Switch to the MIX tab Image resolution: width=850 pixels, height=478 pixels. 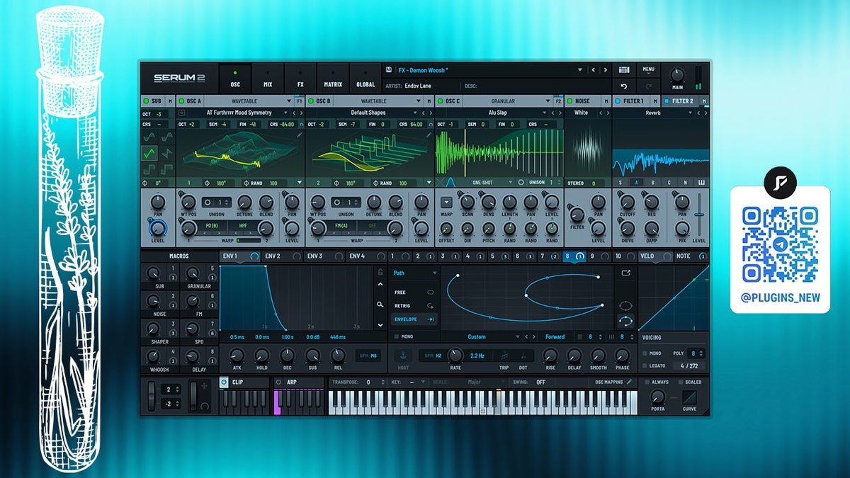pyautogui.click(x=268, y=78)
